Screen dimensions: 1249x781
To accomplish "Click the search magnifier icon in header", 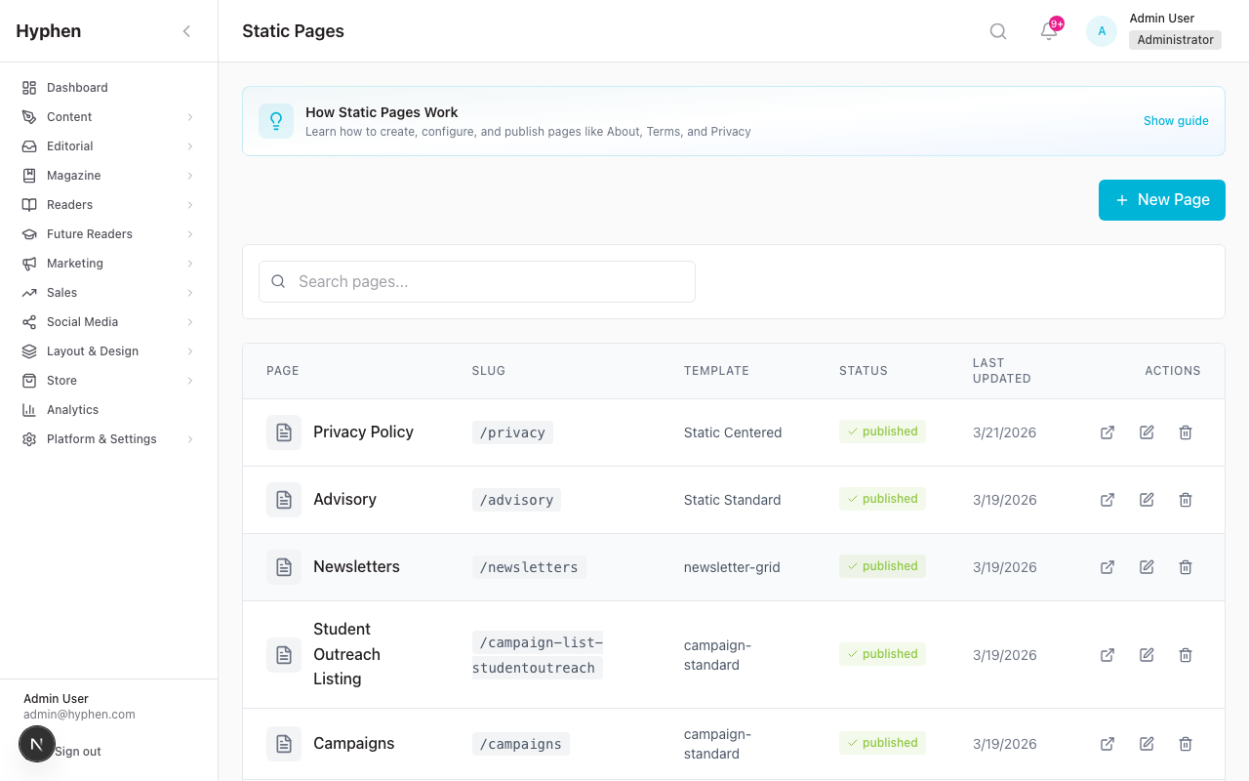I will pos(997,31).
